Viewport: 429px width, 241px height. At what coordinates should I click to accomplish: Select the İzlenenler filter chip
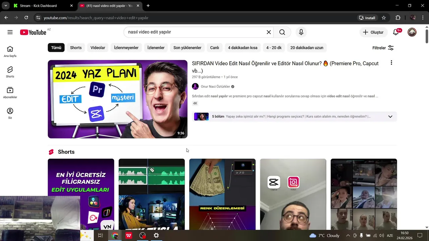156,48
